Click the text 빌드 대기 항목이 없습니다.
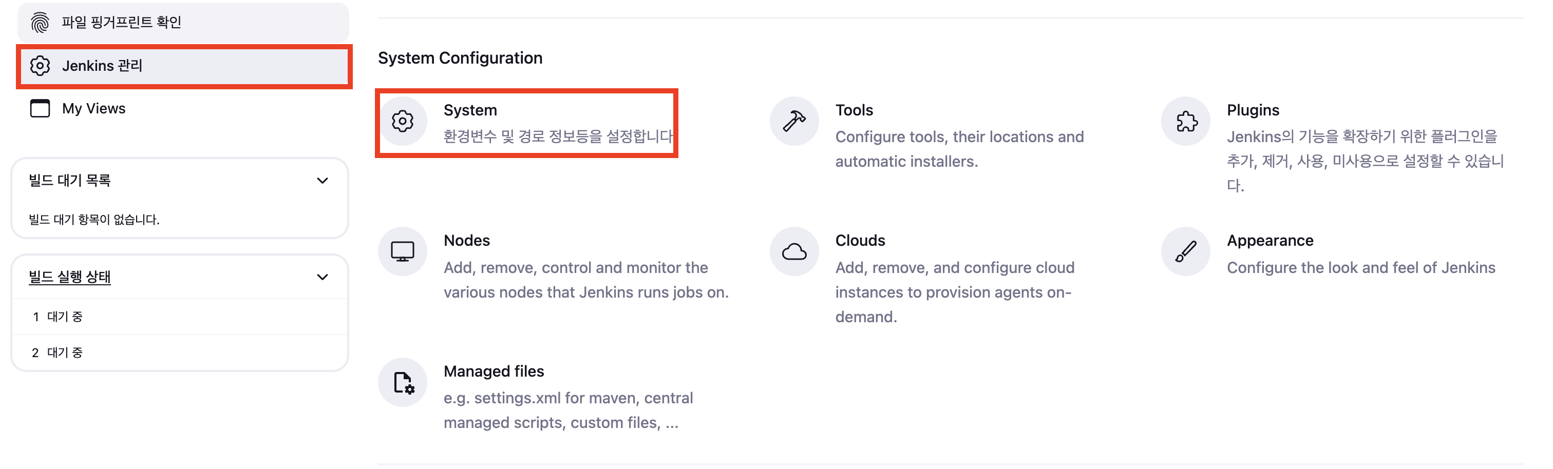The image size is (1553, 469). (x=94, y=219)
